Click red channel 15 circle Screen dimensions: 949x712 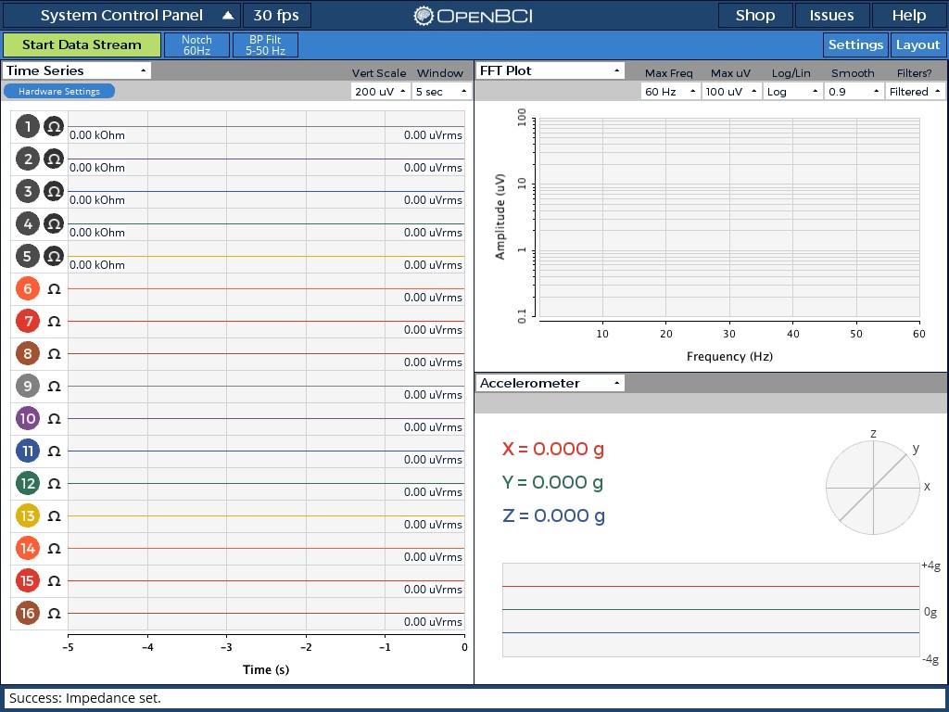27,580
